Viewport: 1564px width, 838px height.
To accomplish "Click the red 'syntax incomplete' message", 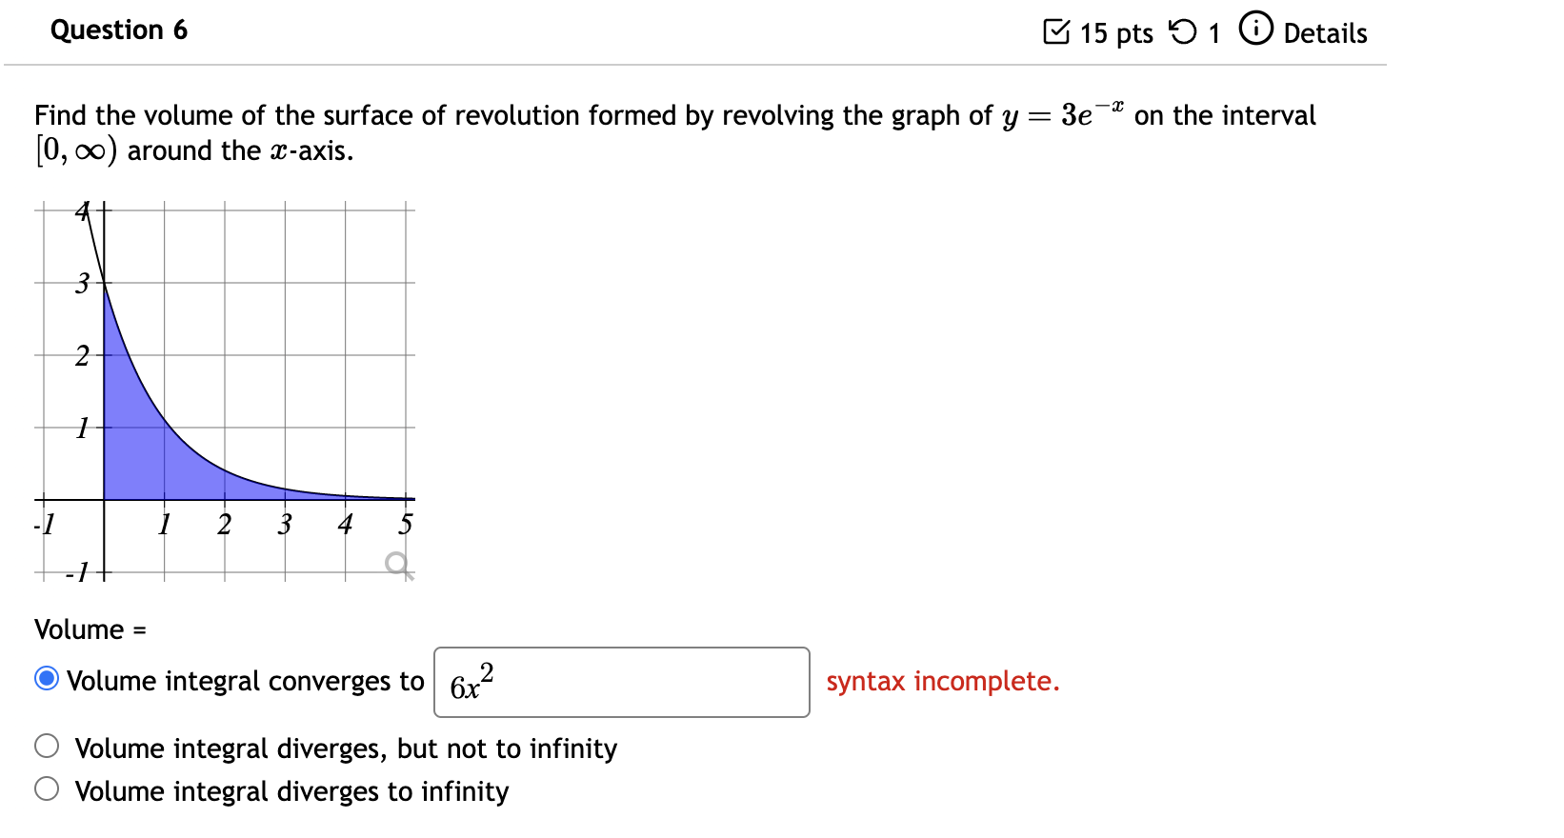I will (x=943, y=682).
